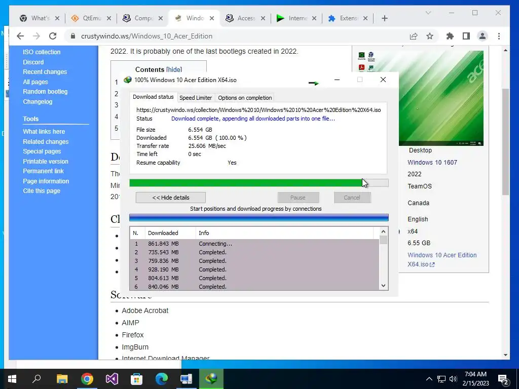The image size is (519, 389).
Task: Select connection row 1 Connecting
Action: pos(254,244)
